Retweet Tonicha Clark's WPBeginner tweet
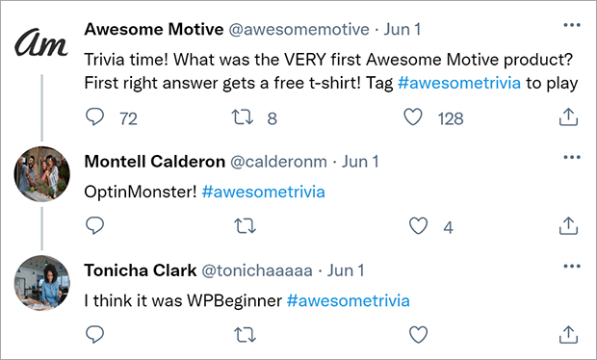Viewport: 597px width, 360px height. 245,335
